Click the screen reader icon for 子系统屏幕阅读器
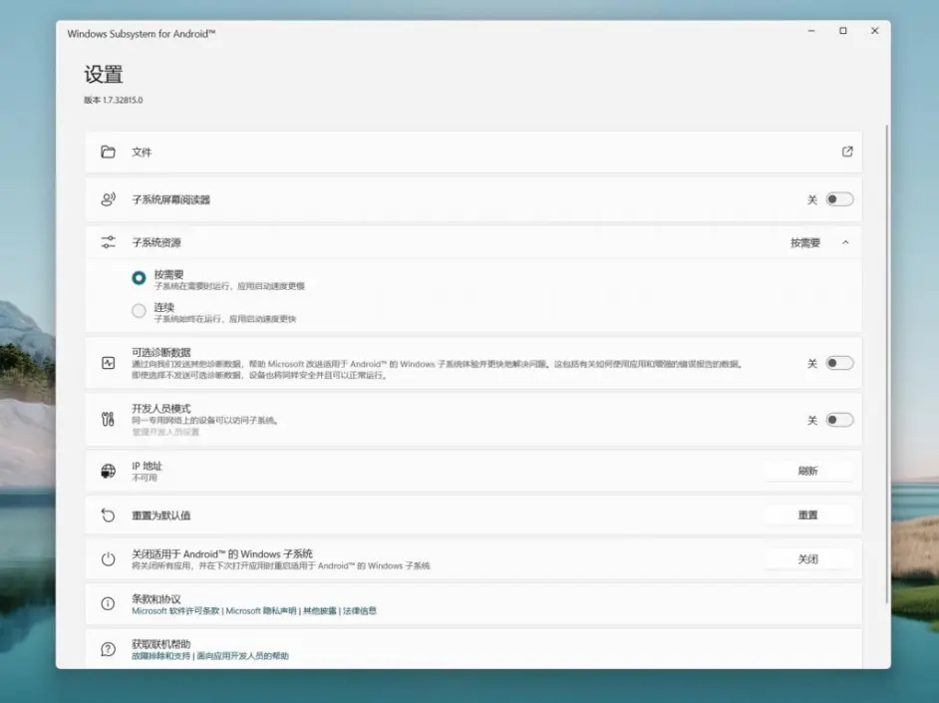 click(x=110, y=198)
